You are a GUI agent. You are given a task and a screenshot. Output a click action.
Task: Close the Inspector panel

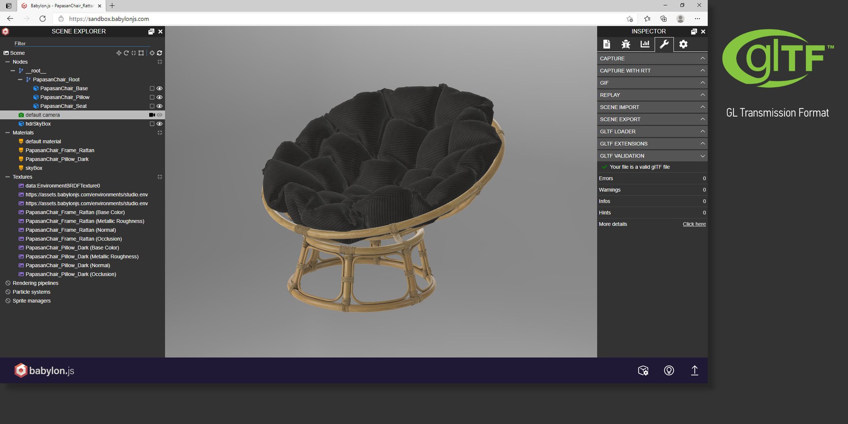point(703,31)
